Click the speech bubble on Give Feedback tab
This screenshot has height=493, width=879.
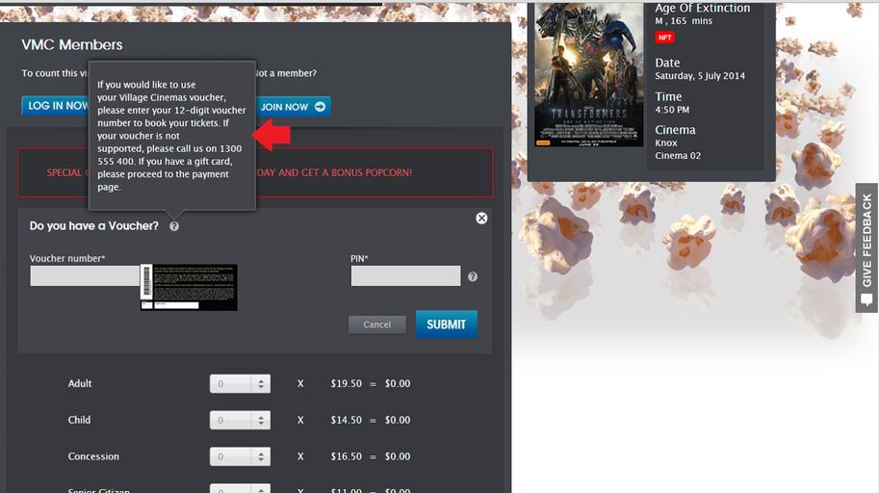tap(866, 298)
